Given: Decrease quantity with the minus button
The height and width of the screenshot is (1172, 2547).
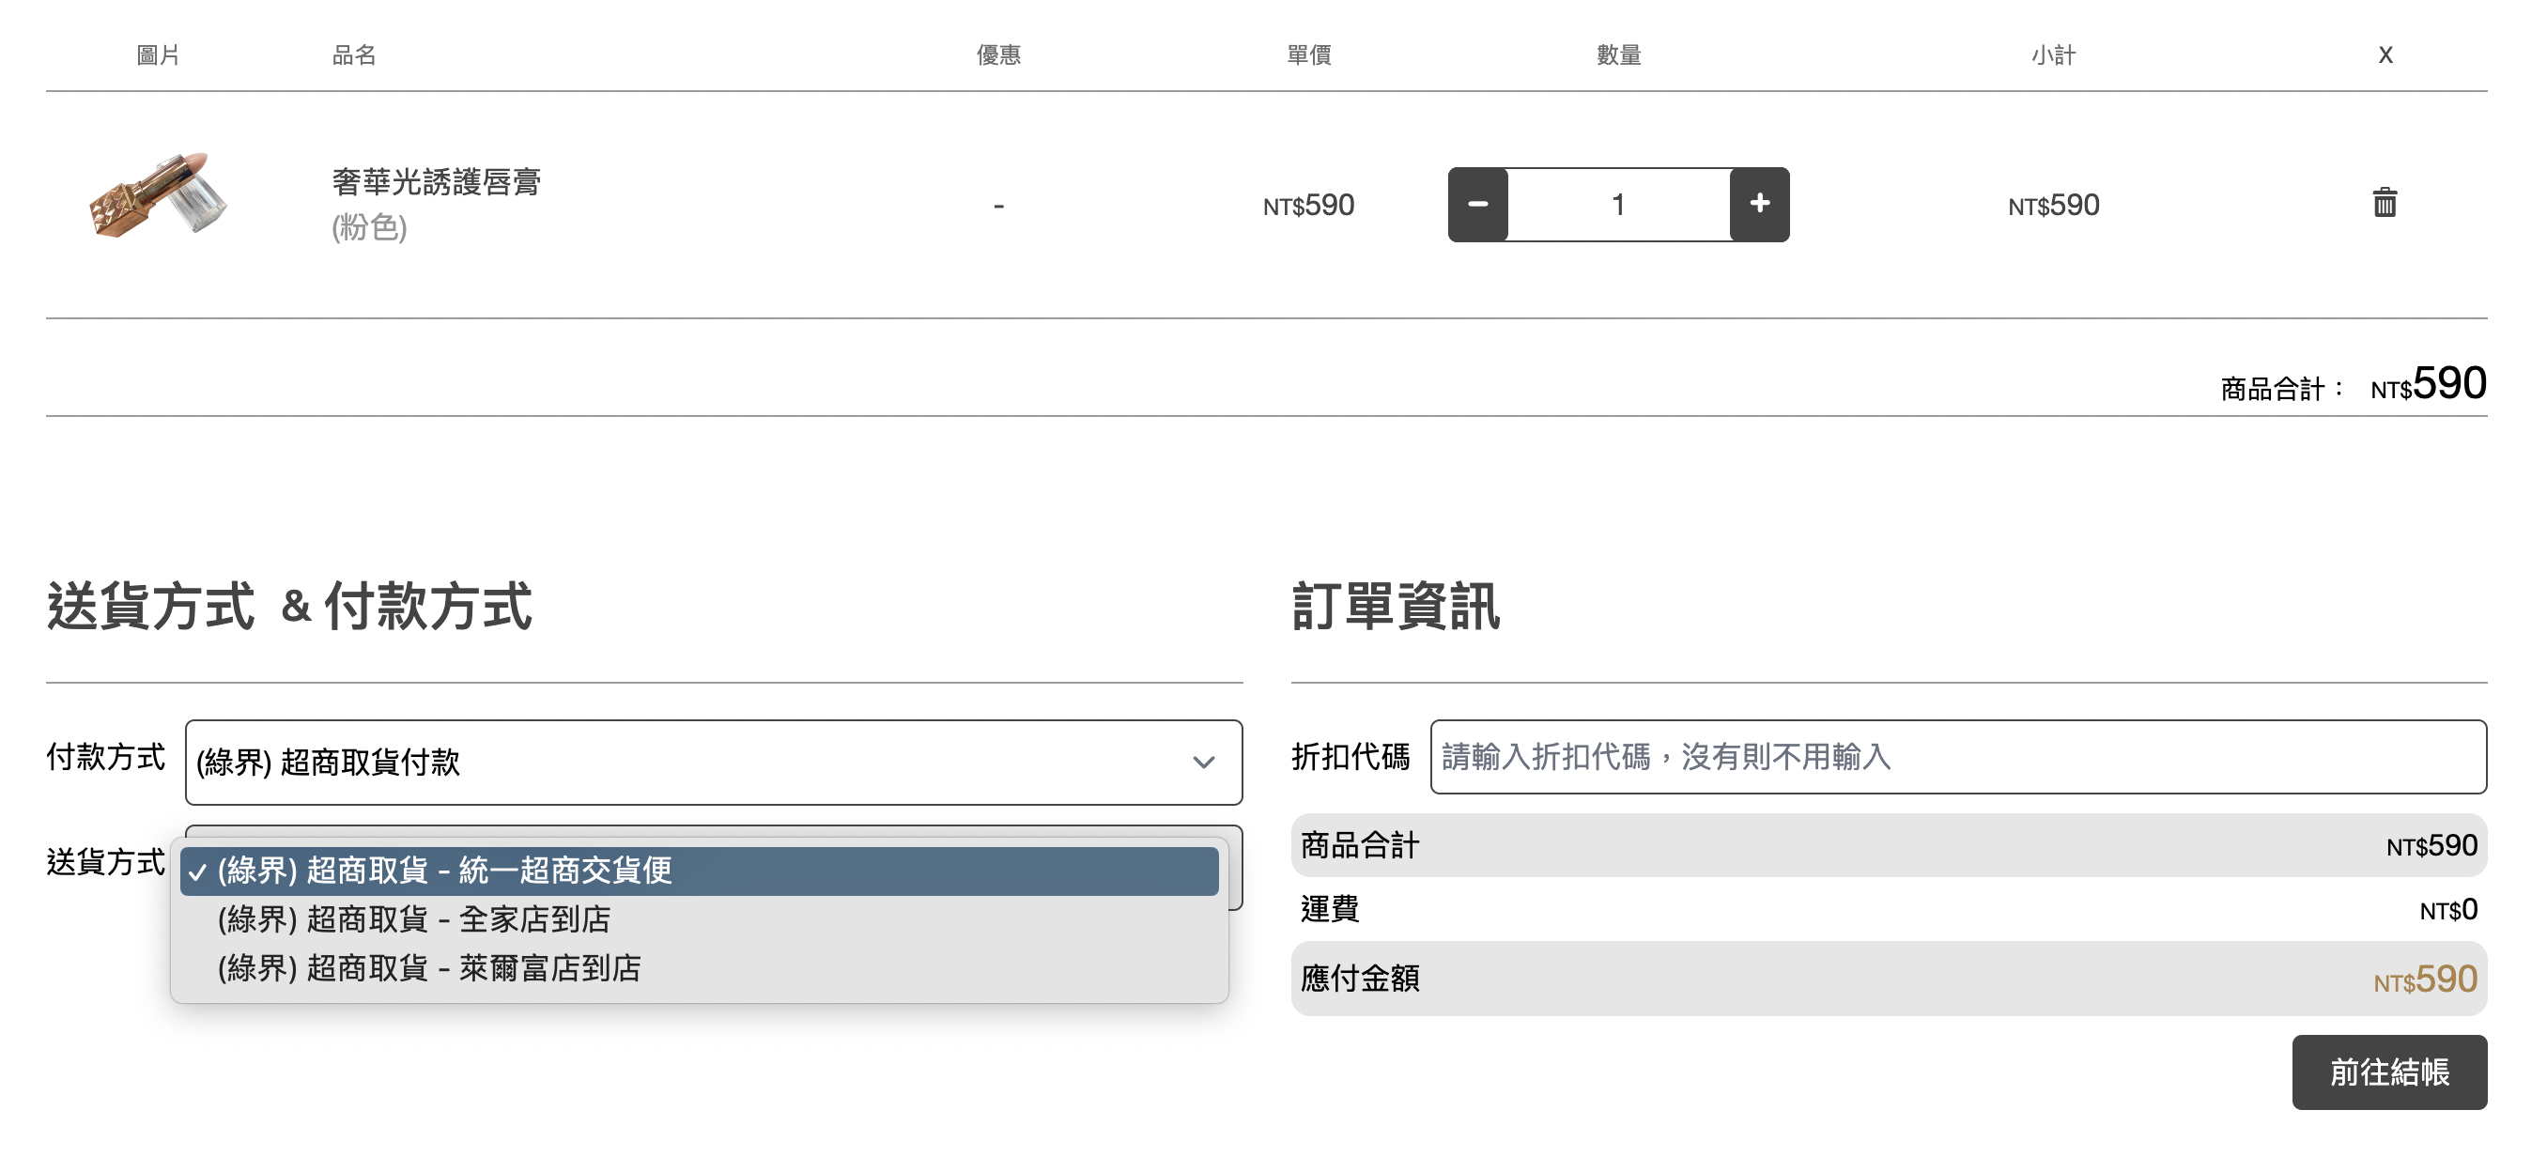Looking at the screenshot, I should pyautogui.click(x=1477, y=205).
